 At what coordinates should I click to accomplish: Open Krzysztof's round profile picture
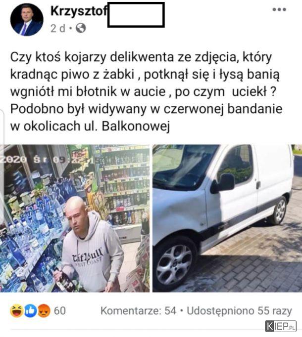(27, 20)
